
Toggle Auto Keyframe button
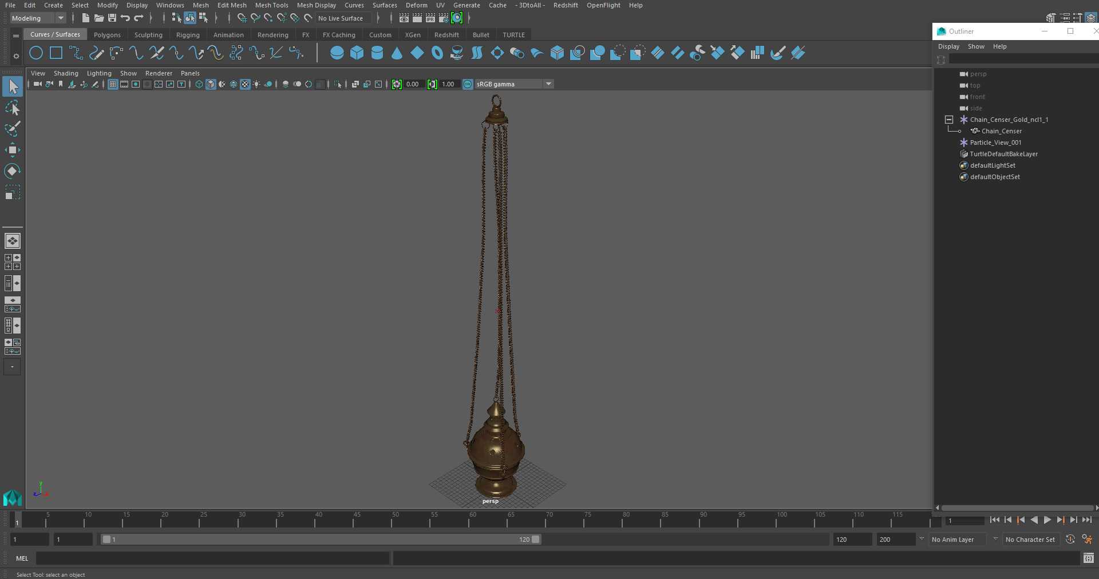coord(1070,539)
